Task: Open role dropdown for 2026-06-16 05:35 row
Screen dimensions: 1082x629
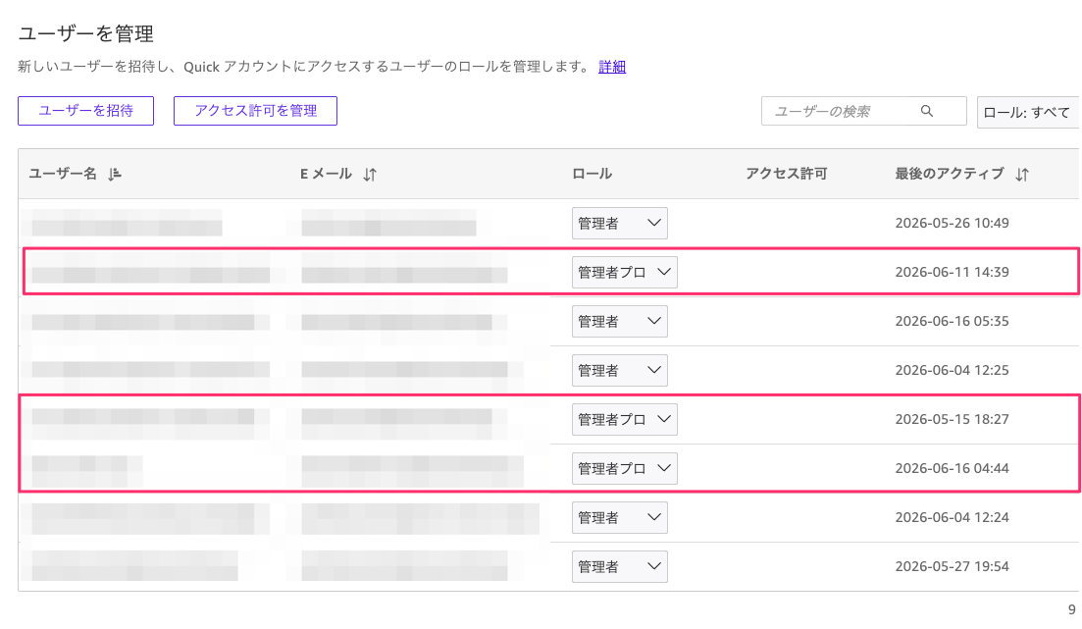Action: [620, 321]
